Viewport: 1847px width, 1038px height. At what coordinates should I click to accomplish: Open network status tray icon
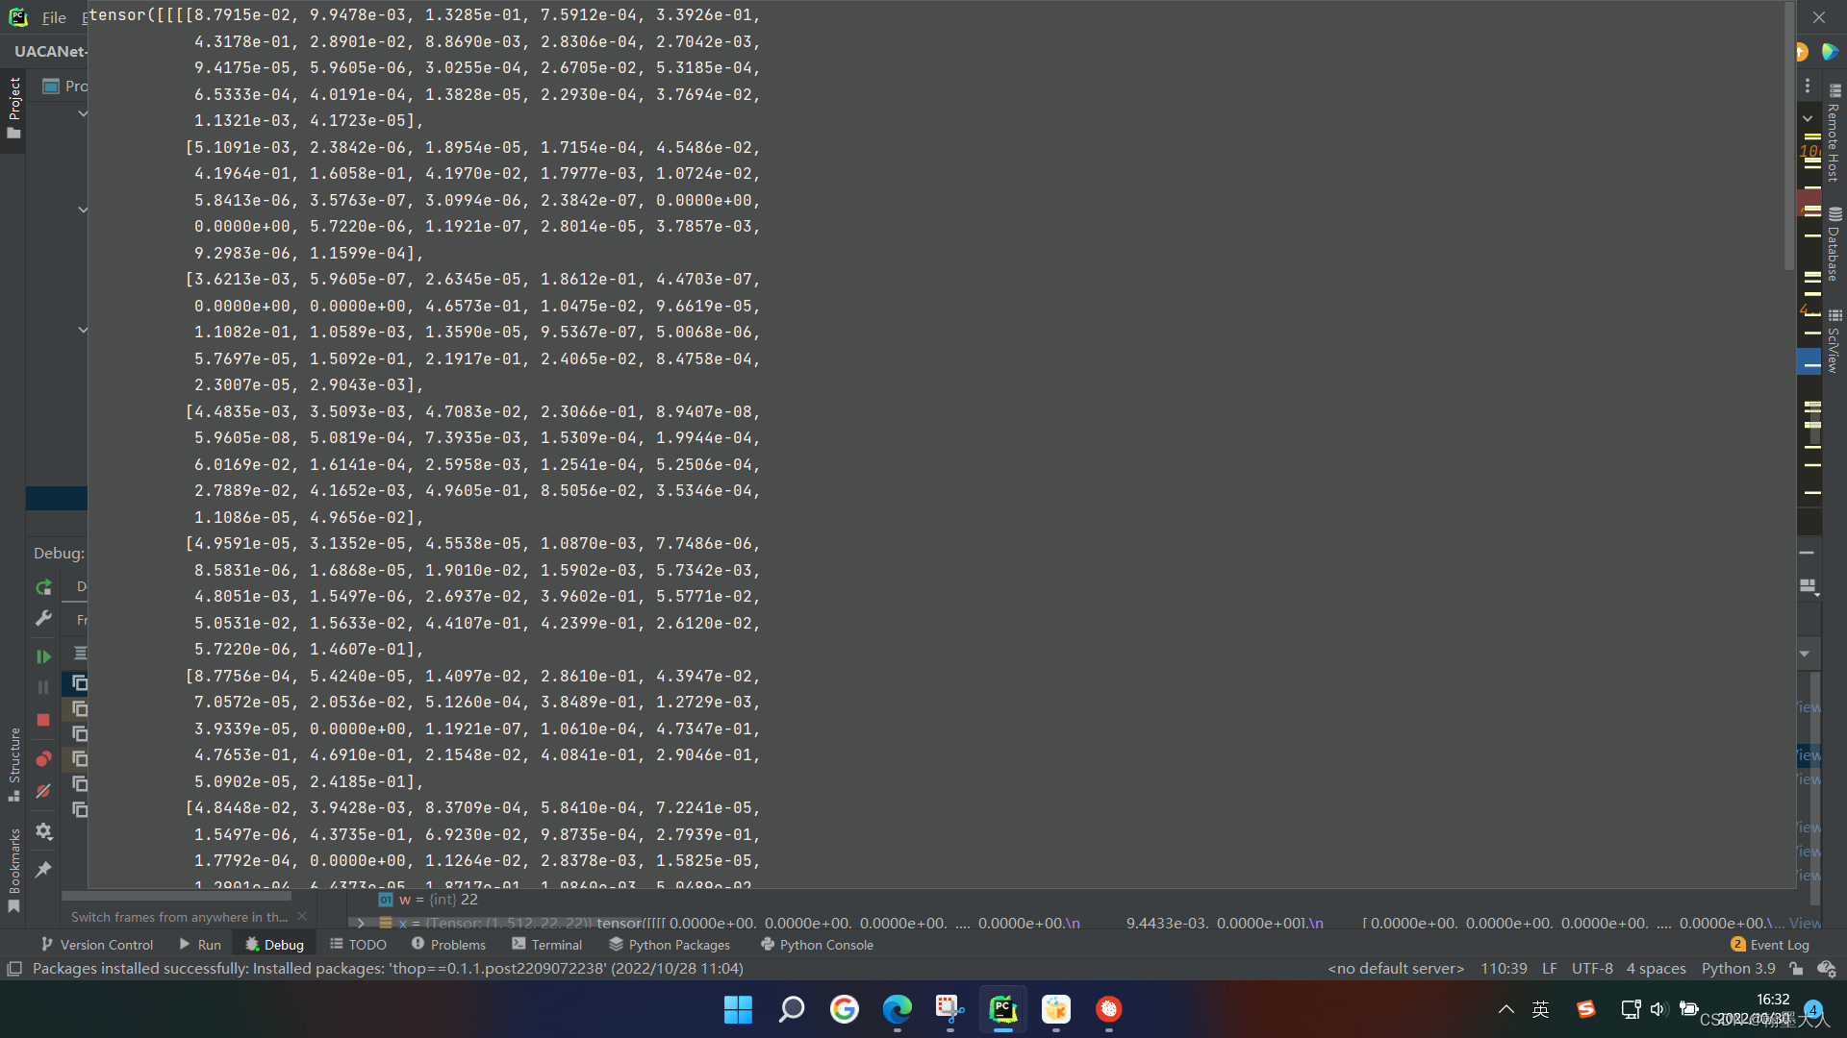[x=1631, y=1009]
